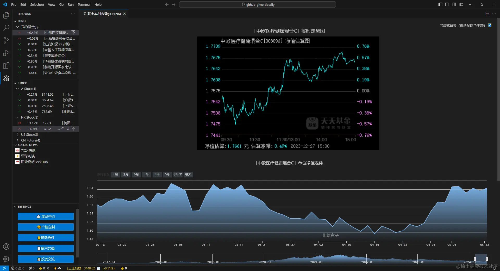Toggle panel layout icon in title bar

pyautogui.click(x=447, y=4)
